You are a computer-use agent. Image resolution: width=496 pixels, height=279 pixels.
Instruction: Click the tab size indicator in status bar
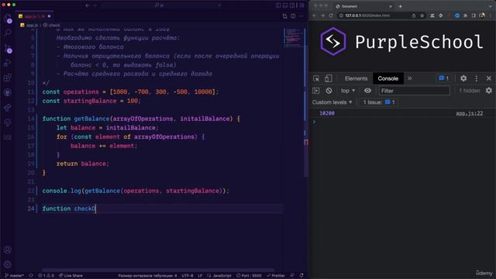[147, 276]
